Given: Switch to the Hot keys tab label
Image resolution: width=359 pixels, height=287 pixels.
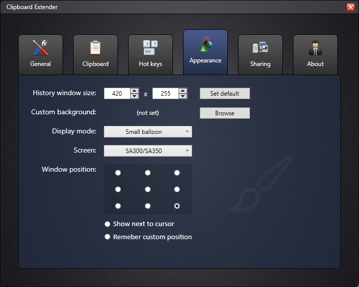Looking at the screenshot, I should [150, 64].
